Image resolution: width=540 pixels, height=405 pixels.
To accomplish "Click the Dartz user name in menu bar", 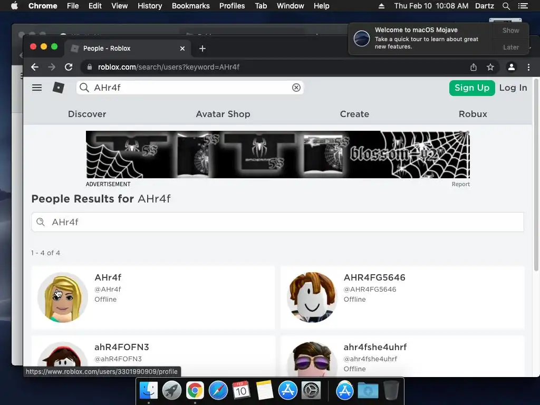I will pos(484,6).
